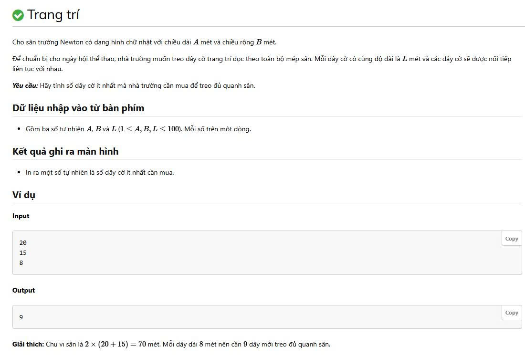Click the bullet line starting "In ra một số tự nhiên"
Image resolution: width=525 pixels, height=357 pixels.
click(100, 172)
